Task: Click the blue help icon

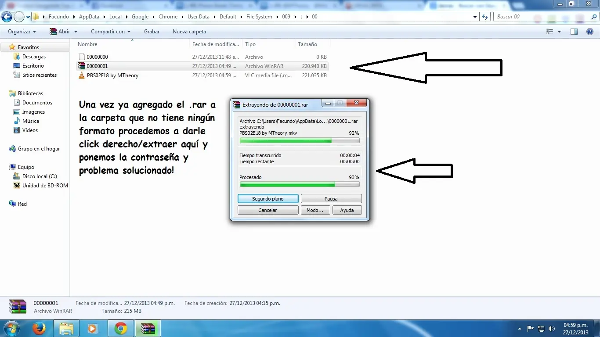Action: 590,32
